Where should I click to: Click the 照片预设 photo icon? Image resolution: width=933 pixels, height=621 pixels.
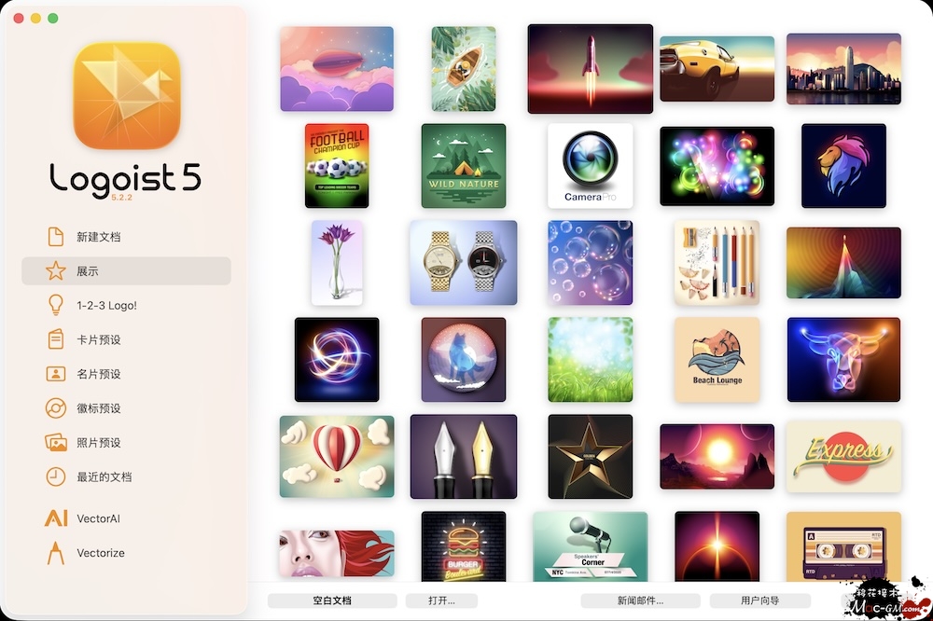(56, 443)
